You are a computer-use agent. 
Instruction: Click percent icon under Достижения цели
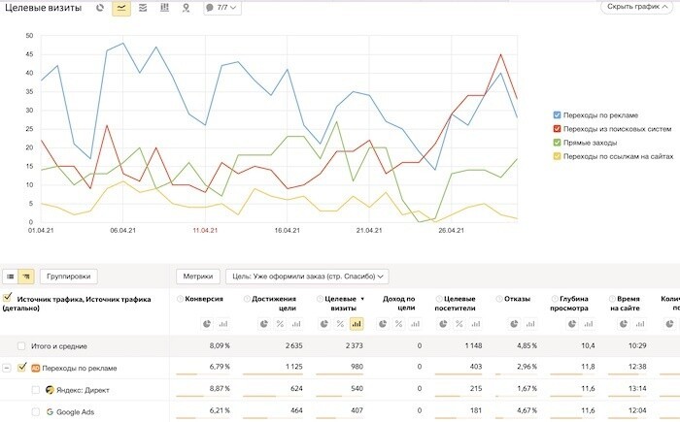coord(280,324)
